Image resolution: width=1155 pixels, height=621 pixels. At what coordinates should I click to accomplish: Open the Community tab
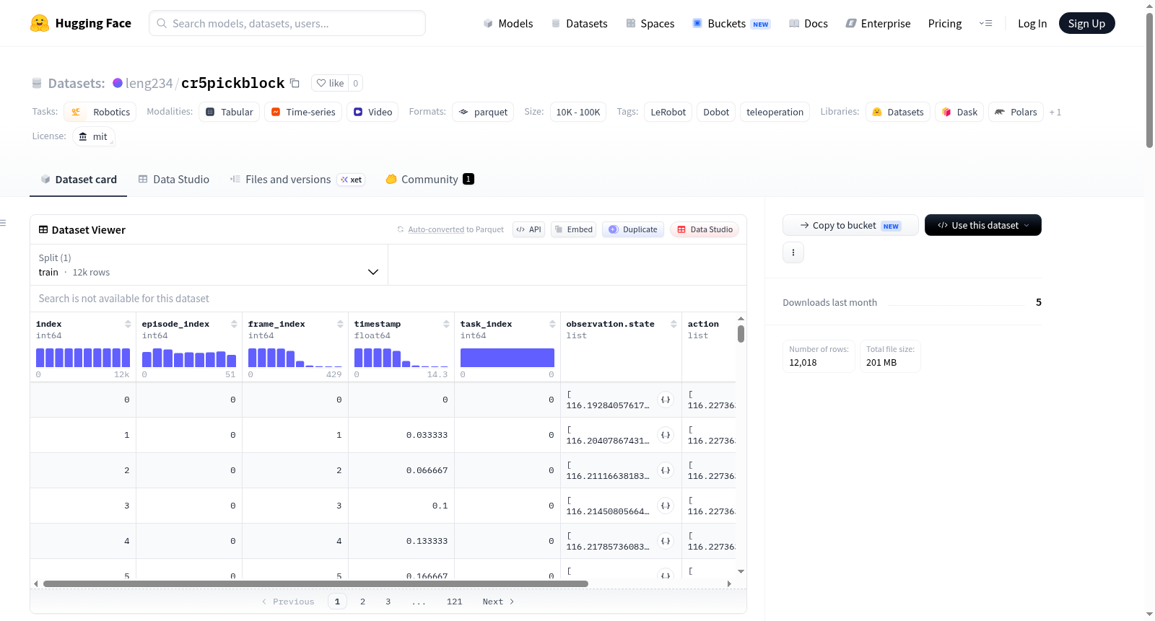coord(430,180)
